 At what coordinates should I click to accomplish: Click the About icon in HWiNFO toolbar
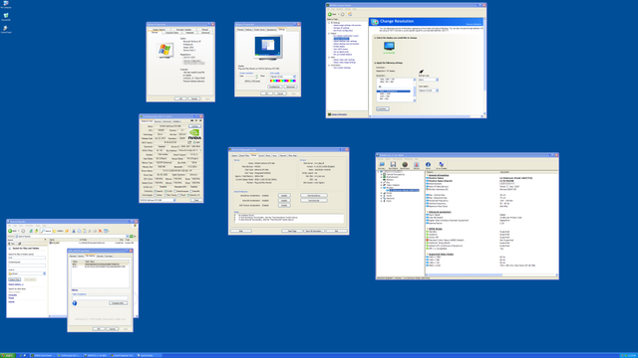point(428,165)
